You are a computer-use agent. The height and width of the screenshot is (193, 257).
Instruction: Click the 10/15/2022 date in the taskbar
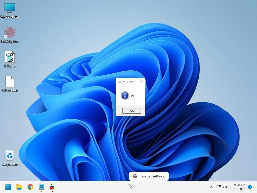point(238,189)
